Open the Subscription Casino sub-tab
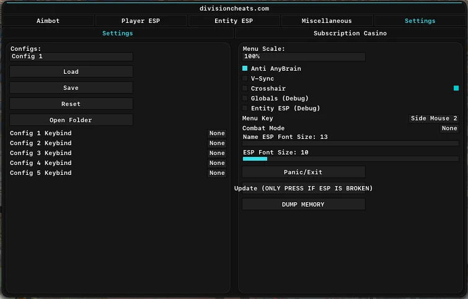The width and height of the screenshot is (468, 299). tap(350, 33)
